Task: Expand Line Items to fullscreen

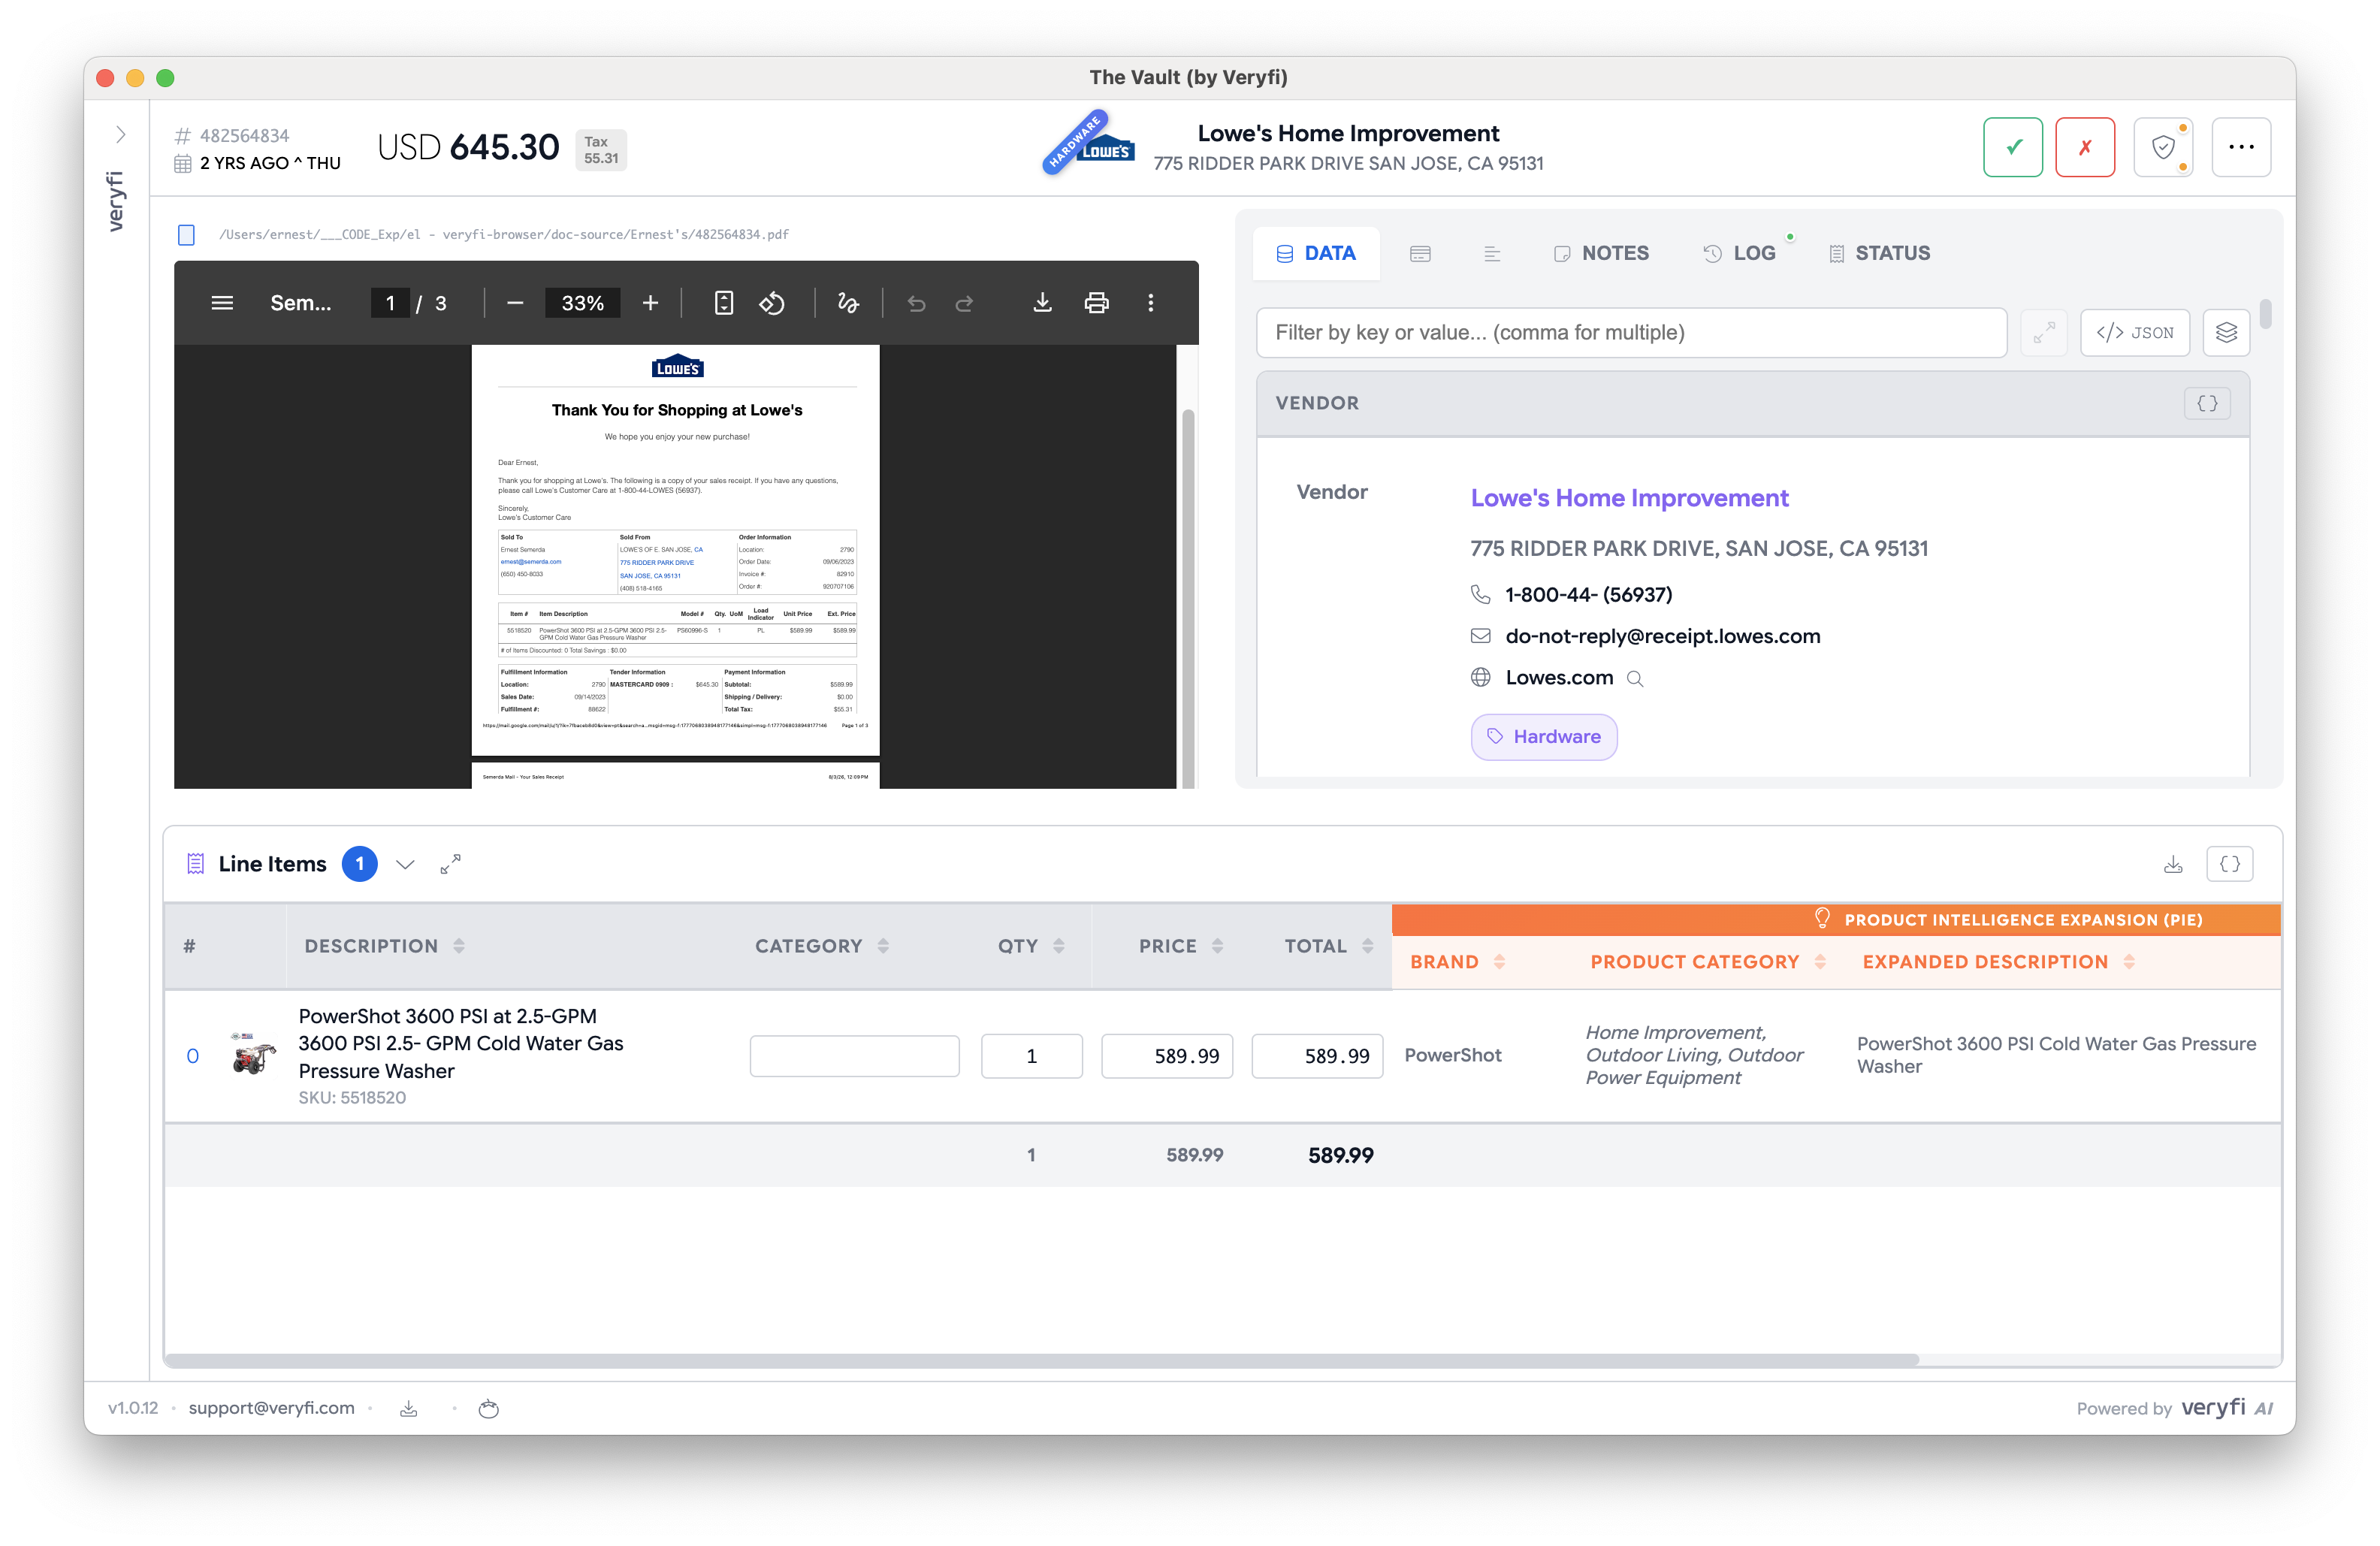Action: (x=451, y=865)
